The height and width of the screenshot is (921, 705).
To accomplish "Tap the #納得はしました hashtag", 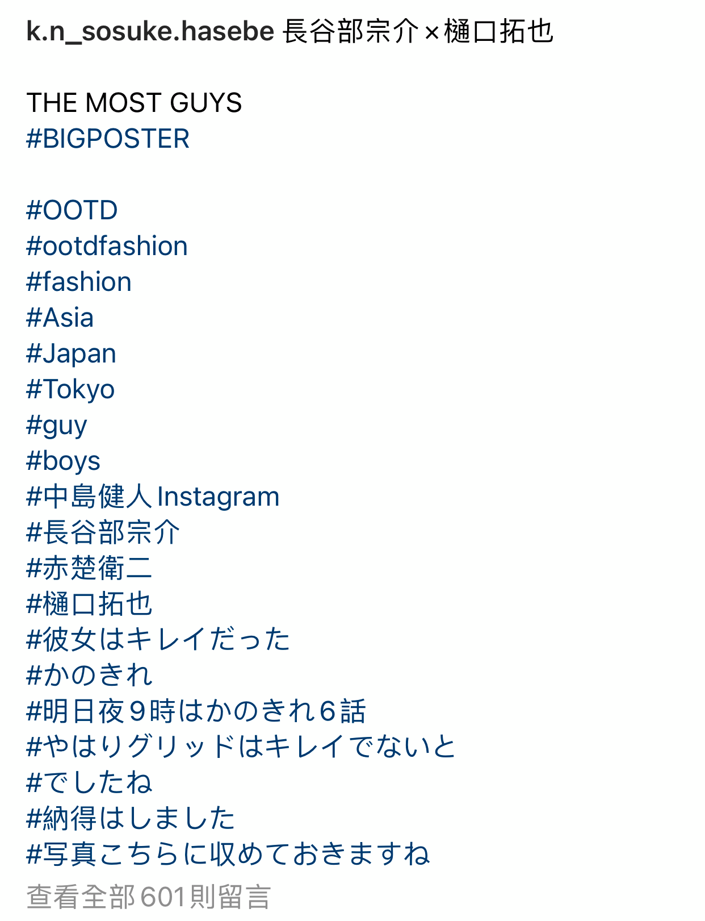I will point(131,819).
